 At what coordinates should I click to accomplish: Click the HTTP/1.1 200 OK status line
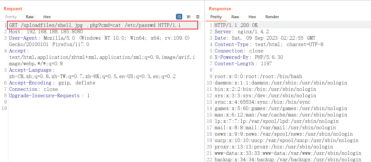click(x=236, y=25)
